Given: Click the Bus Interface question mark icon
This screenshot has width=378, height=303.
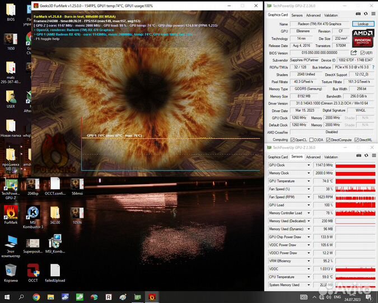Looking at the screenshot, I should [x=374, y=67].
